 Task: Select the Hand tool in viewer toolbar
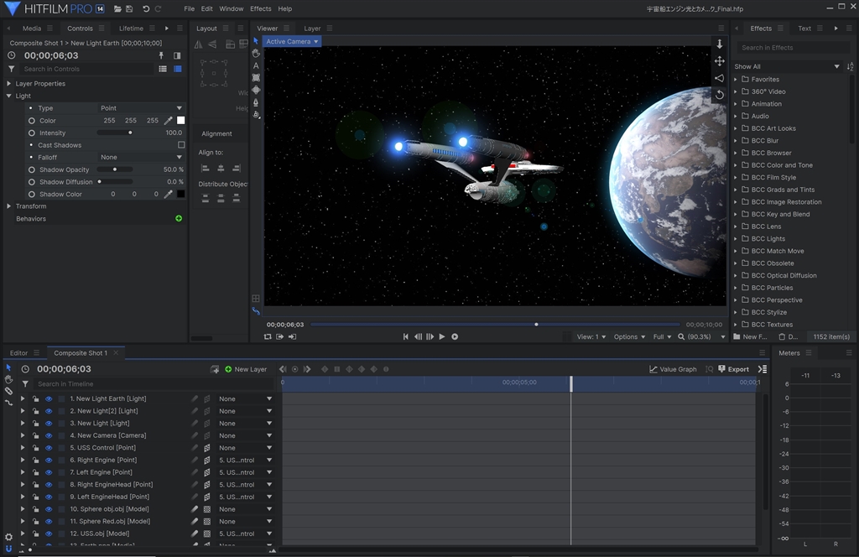[256, 53]
